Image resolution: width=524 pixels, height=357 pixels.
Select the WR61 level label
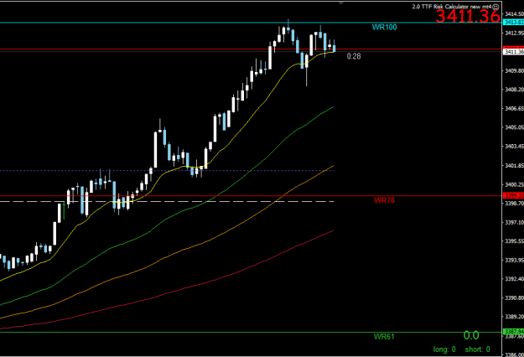384,337
